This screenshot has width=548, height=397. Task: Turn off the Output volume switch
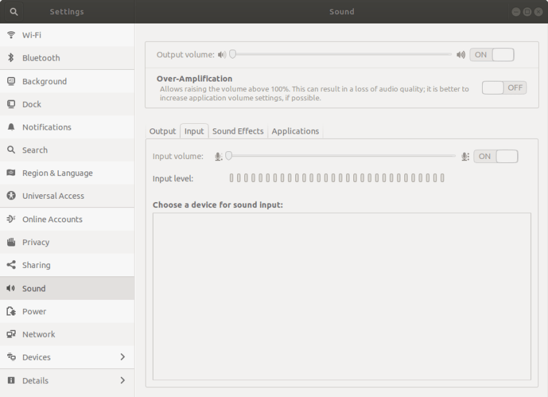(x=492, y=55)
